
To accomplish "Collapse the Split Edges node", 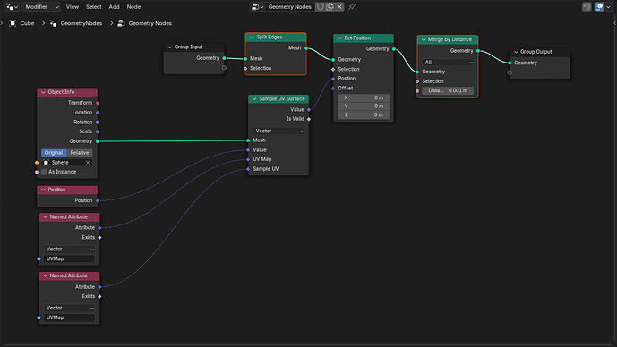I will click(252, 38).
